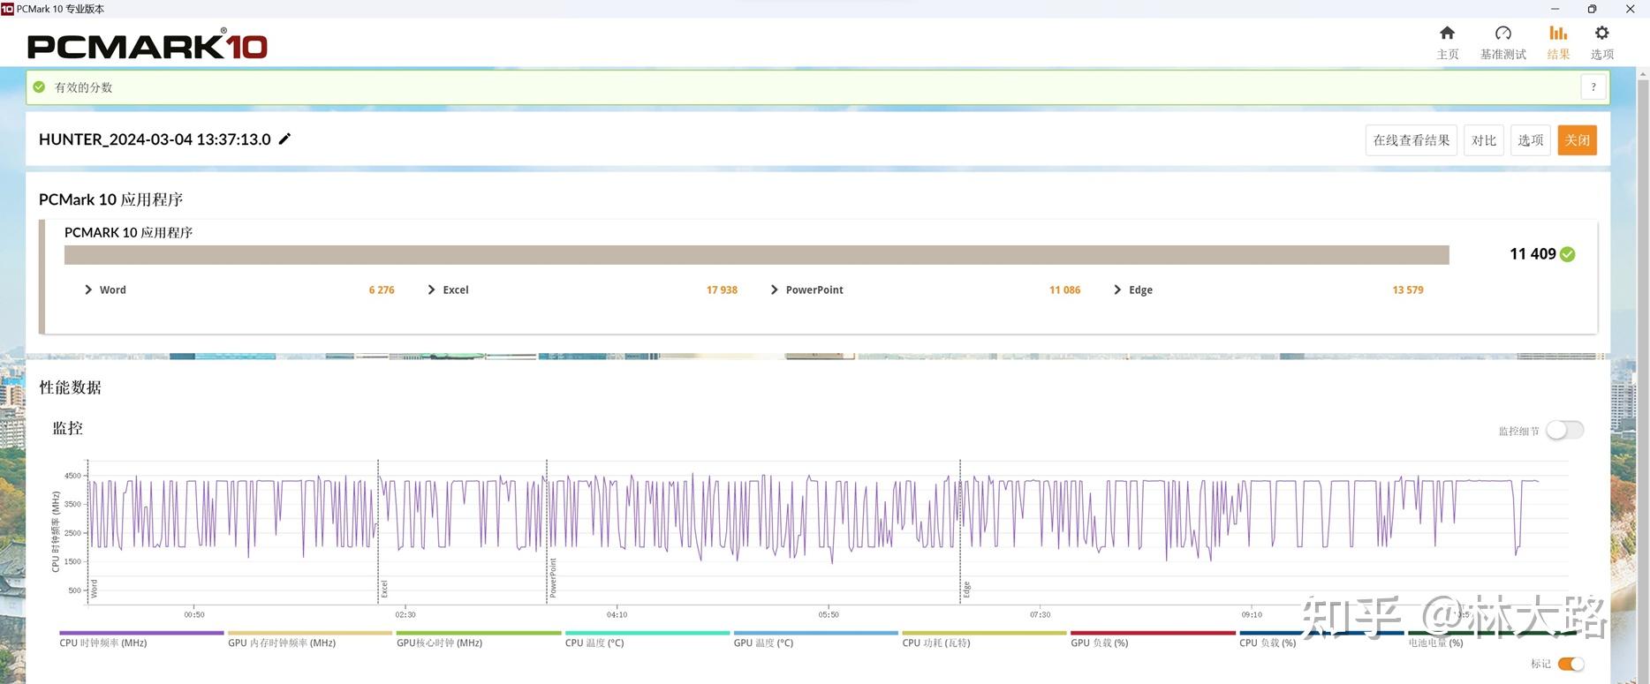Select the GPU核心时钟 (MHz) legend swatch
Viewport: 1650px width, 684px height.
479,633
